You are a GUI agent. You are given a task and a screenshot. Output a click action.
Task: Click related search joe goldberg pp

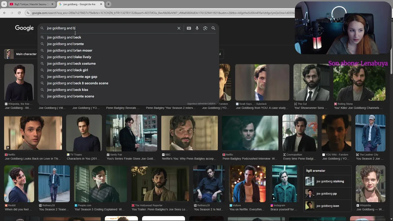click(327, 194)
